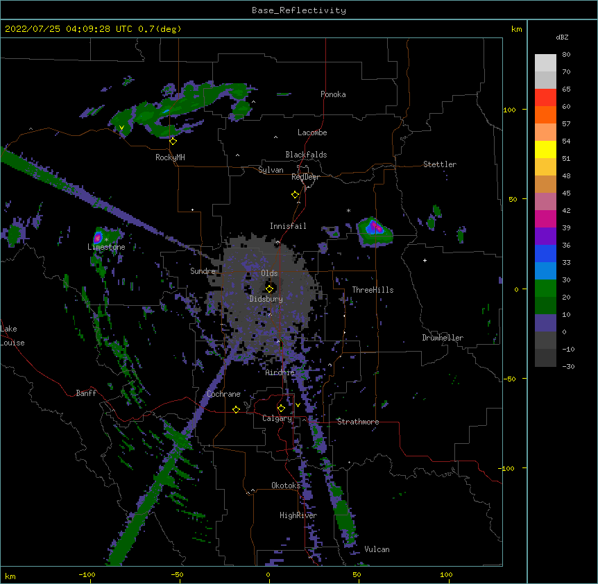
Task: Pick the slate 10-0 dBZ legend swatch
Action: pos(545,323)
